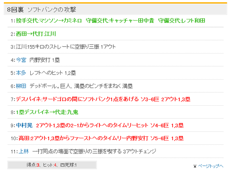Click the page-top arrow icon

point(195,166)
